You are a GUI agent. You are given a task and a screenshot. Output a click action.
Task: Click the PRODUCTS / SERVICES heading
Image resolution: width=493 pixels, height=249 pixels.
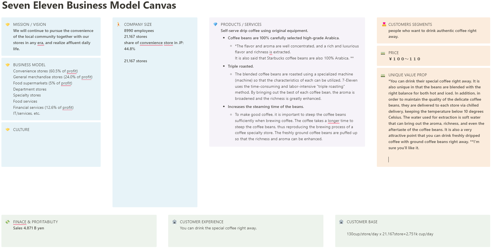coord(241,24)
